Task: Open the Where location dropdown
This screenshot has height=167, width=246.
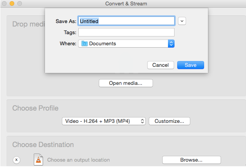Action: [x=126, y=44]
